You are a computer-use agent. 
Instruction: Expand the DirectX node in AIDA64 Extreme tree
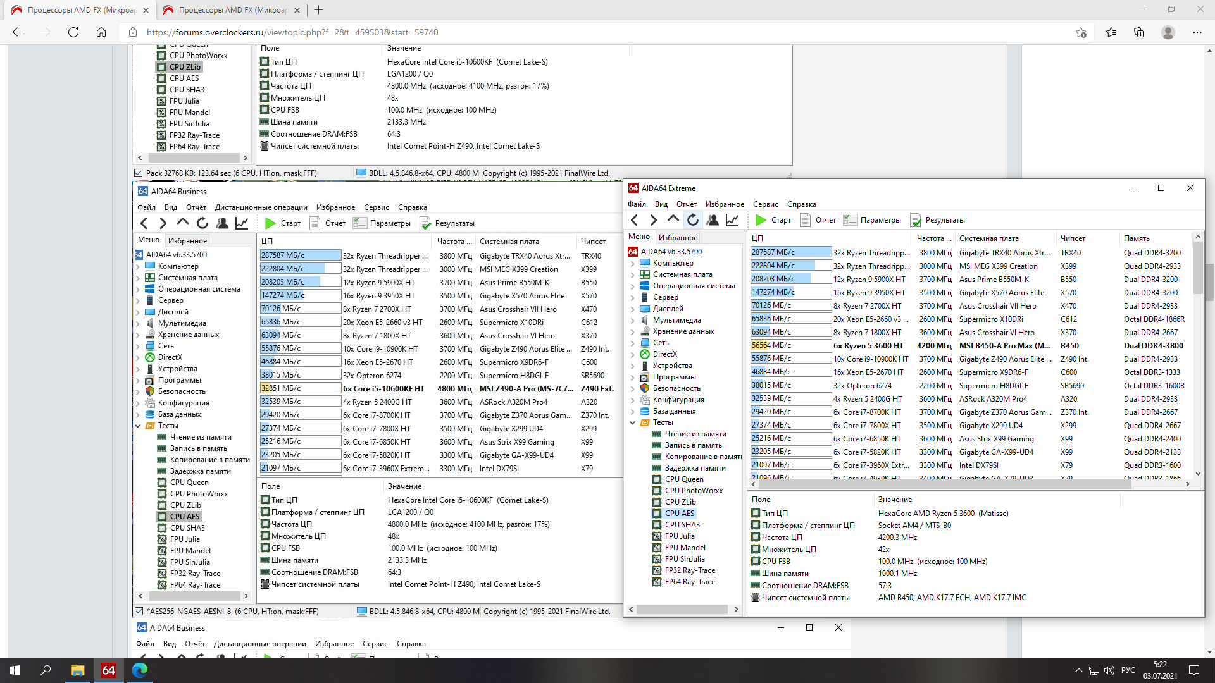632,355
